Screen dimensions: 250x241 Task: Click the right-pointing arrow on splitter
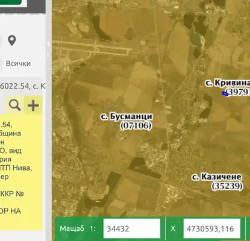[48, 55]
